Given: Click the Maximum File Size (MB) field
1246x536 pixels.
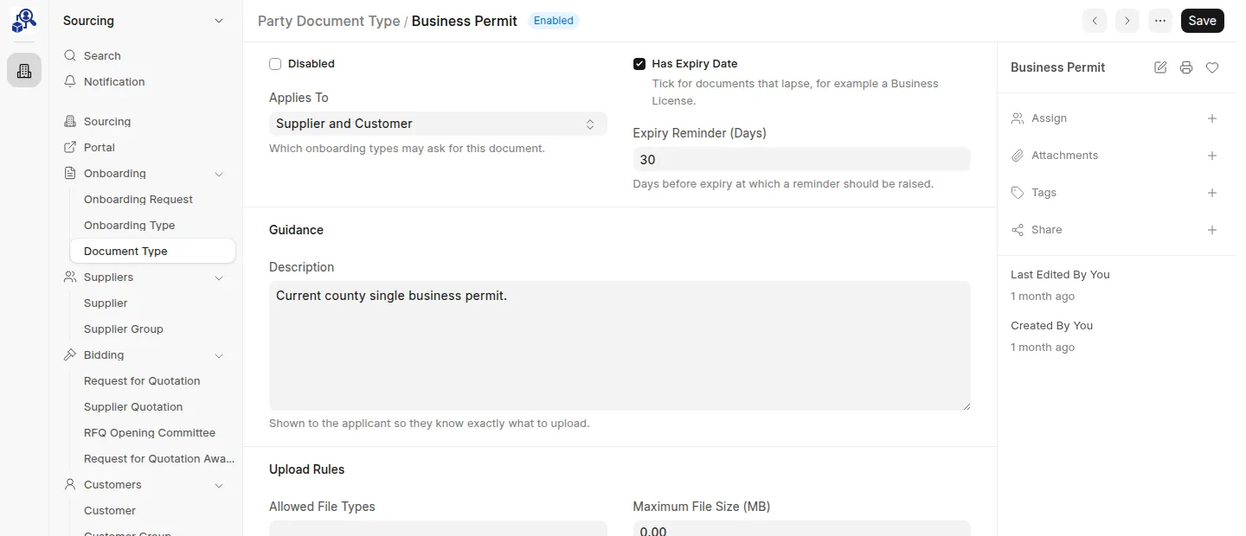Looking at the screenshot, I should coord(801,528).
